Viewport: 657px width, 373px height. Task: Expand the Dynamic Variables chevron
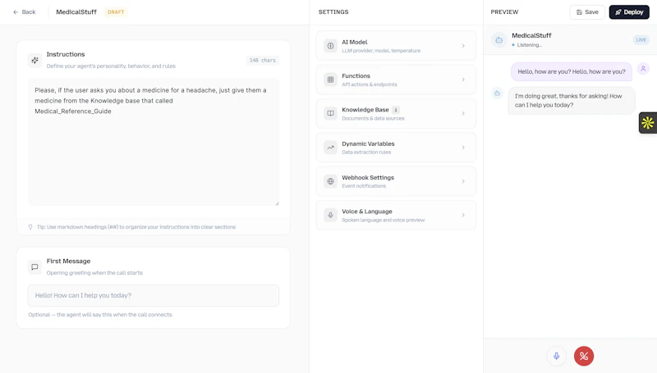pyautogui.click(x=463, y=148)
